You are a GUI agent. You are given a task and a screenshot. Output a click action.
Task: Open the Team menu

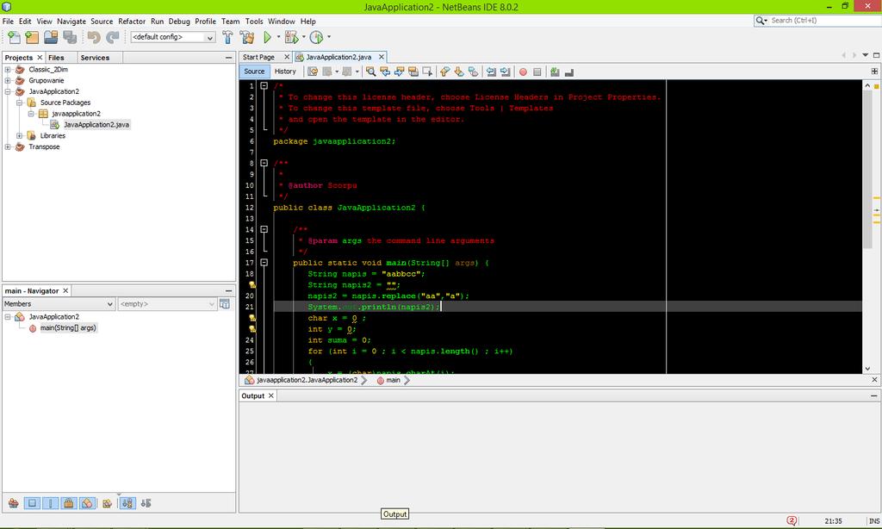click(x=230, y=22)
